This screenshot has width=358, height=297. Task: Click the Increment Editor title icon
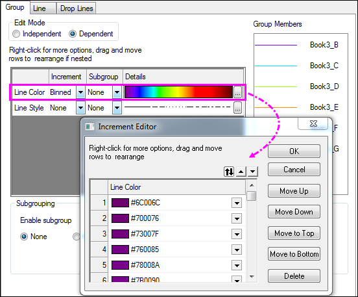tap(89, 127)
